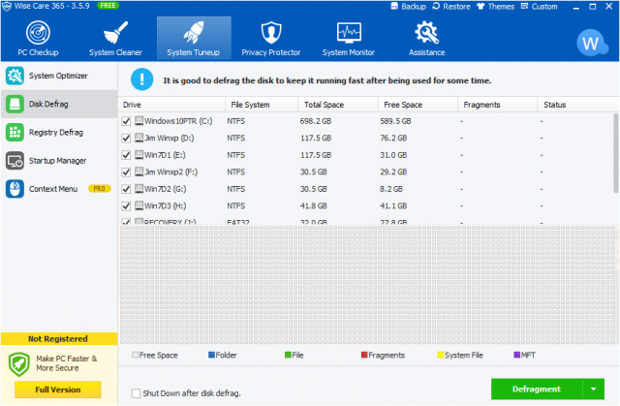The width and height of the screenshot is (620, 406).
Task: Uncheck the Windows10PTR (C:) drive checkbox
Action: coord(126,121)
